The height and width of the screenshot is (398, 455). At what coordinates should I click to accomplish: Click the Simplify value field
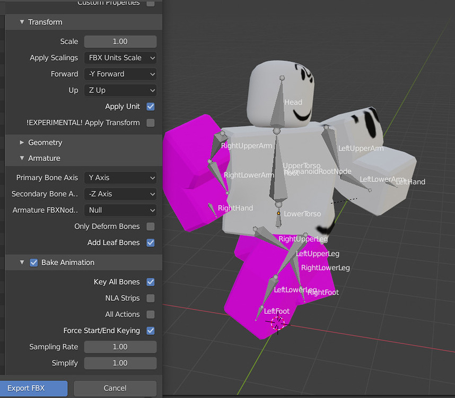click(120, 363)
